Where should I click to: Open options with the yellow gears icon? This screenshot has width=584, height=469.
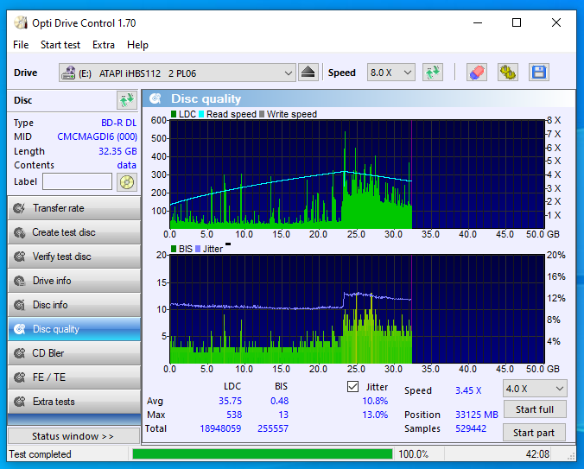coord(508,73)
